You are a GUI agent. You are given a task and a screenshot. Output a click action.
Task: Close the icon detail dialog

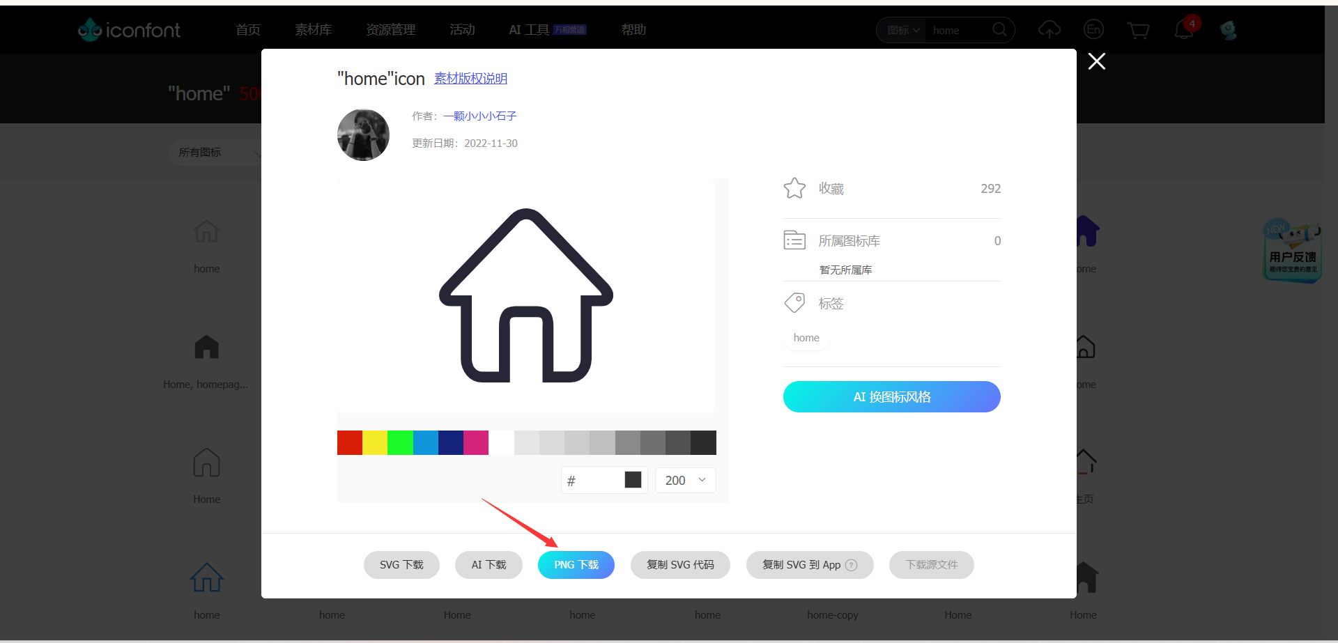tap(1097, 61)
